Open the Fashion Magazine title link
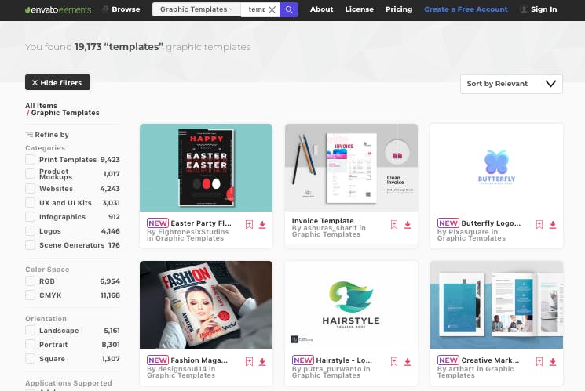 click(199, 360)
